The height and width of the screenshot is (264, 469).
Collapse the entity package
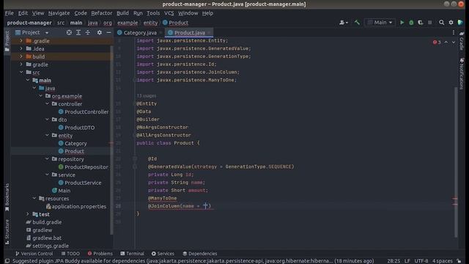point(47,135)
